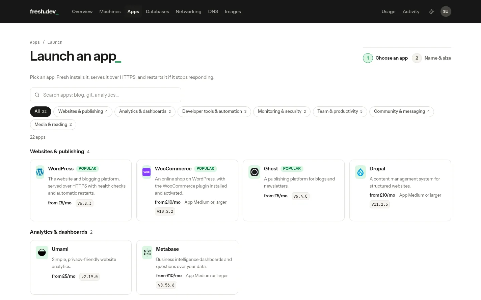This screenshot has height=300, width=481.
Task: Filter by Websites & publishing chip
Action: pos(83,111)
